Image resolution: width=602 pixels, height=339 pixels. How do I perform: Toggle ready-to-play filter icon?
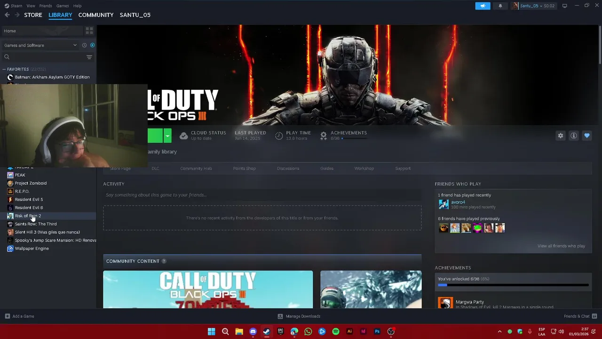(92, 45)
